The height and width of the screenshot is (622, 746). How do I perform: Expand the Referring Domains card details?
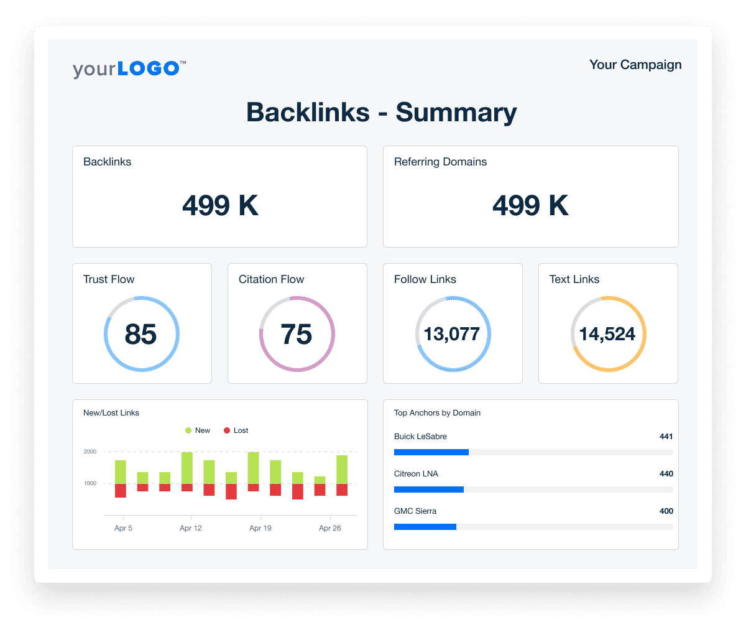tap(530, 197)
